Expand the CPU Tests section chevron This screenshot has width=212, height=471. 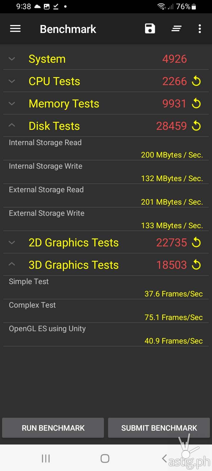(x=12, y=81)
